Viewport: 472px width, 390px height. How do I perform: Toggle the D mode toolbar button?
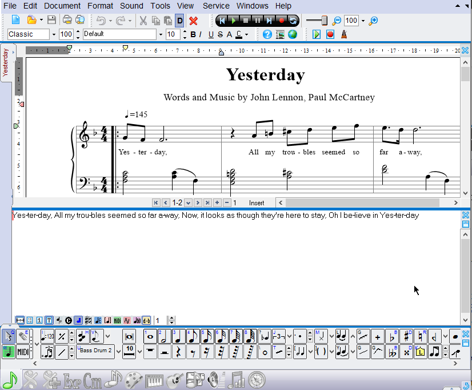(x=179, y=21)
